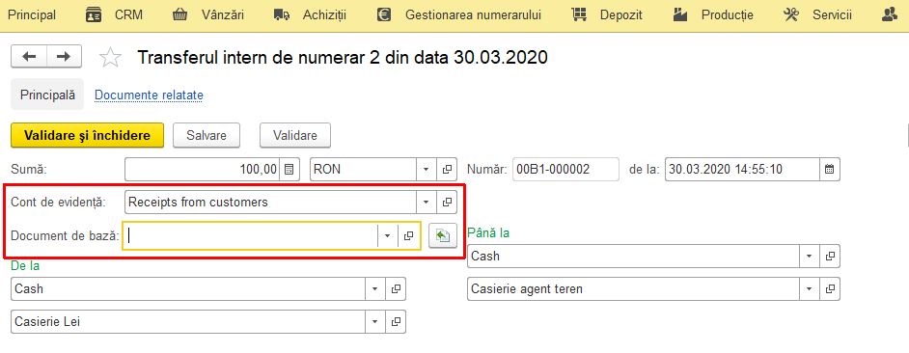Click the Vânzări basket icon

[180, 15]
